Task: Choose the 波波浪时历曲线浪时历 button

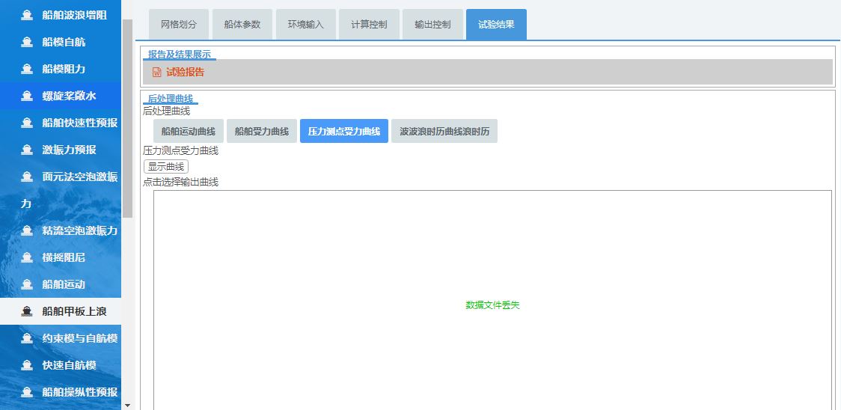Action: coord(444,131)
